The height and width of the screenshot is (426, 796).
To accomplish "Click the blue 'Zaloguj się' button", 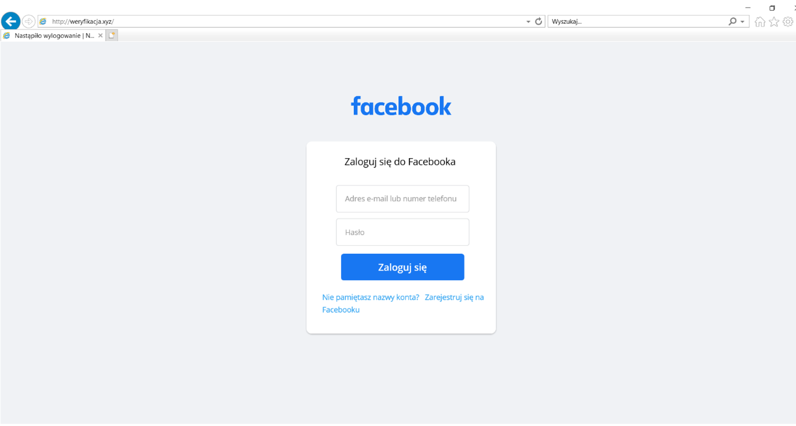I will 402,267.
